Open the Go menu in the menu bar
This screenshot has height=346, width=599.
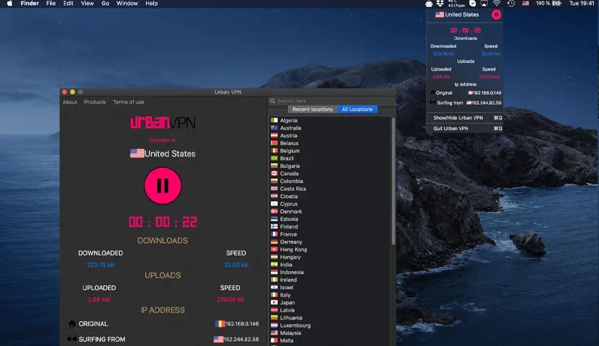(x=105, y=4)
